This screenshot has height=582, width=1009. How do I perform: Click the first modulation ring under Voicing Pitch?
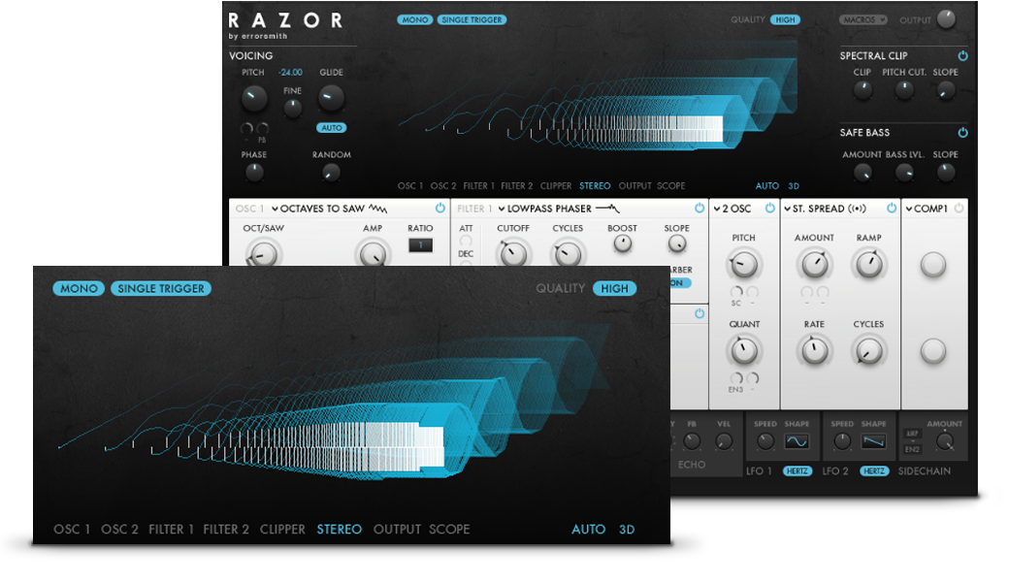click(x=246, y=129)
